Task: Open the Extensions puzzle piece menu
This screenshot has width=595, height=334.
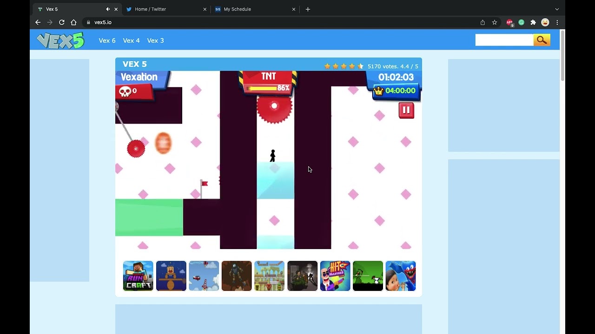Action: click(533, 22)
